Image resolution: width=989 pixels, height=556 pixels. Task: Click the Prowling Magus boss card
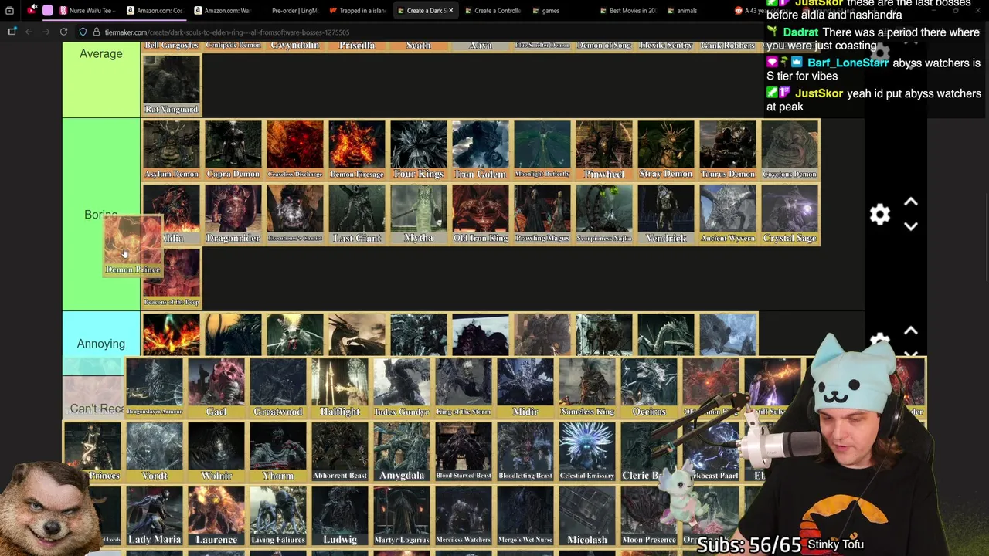(542, 214)
